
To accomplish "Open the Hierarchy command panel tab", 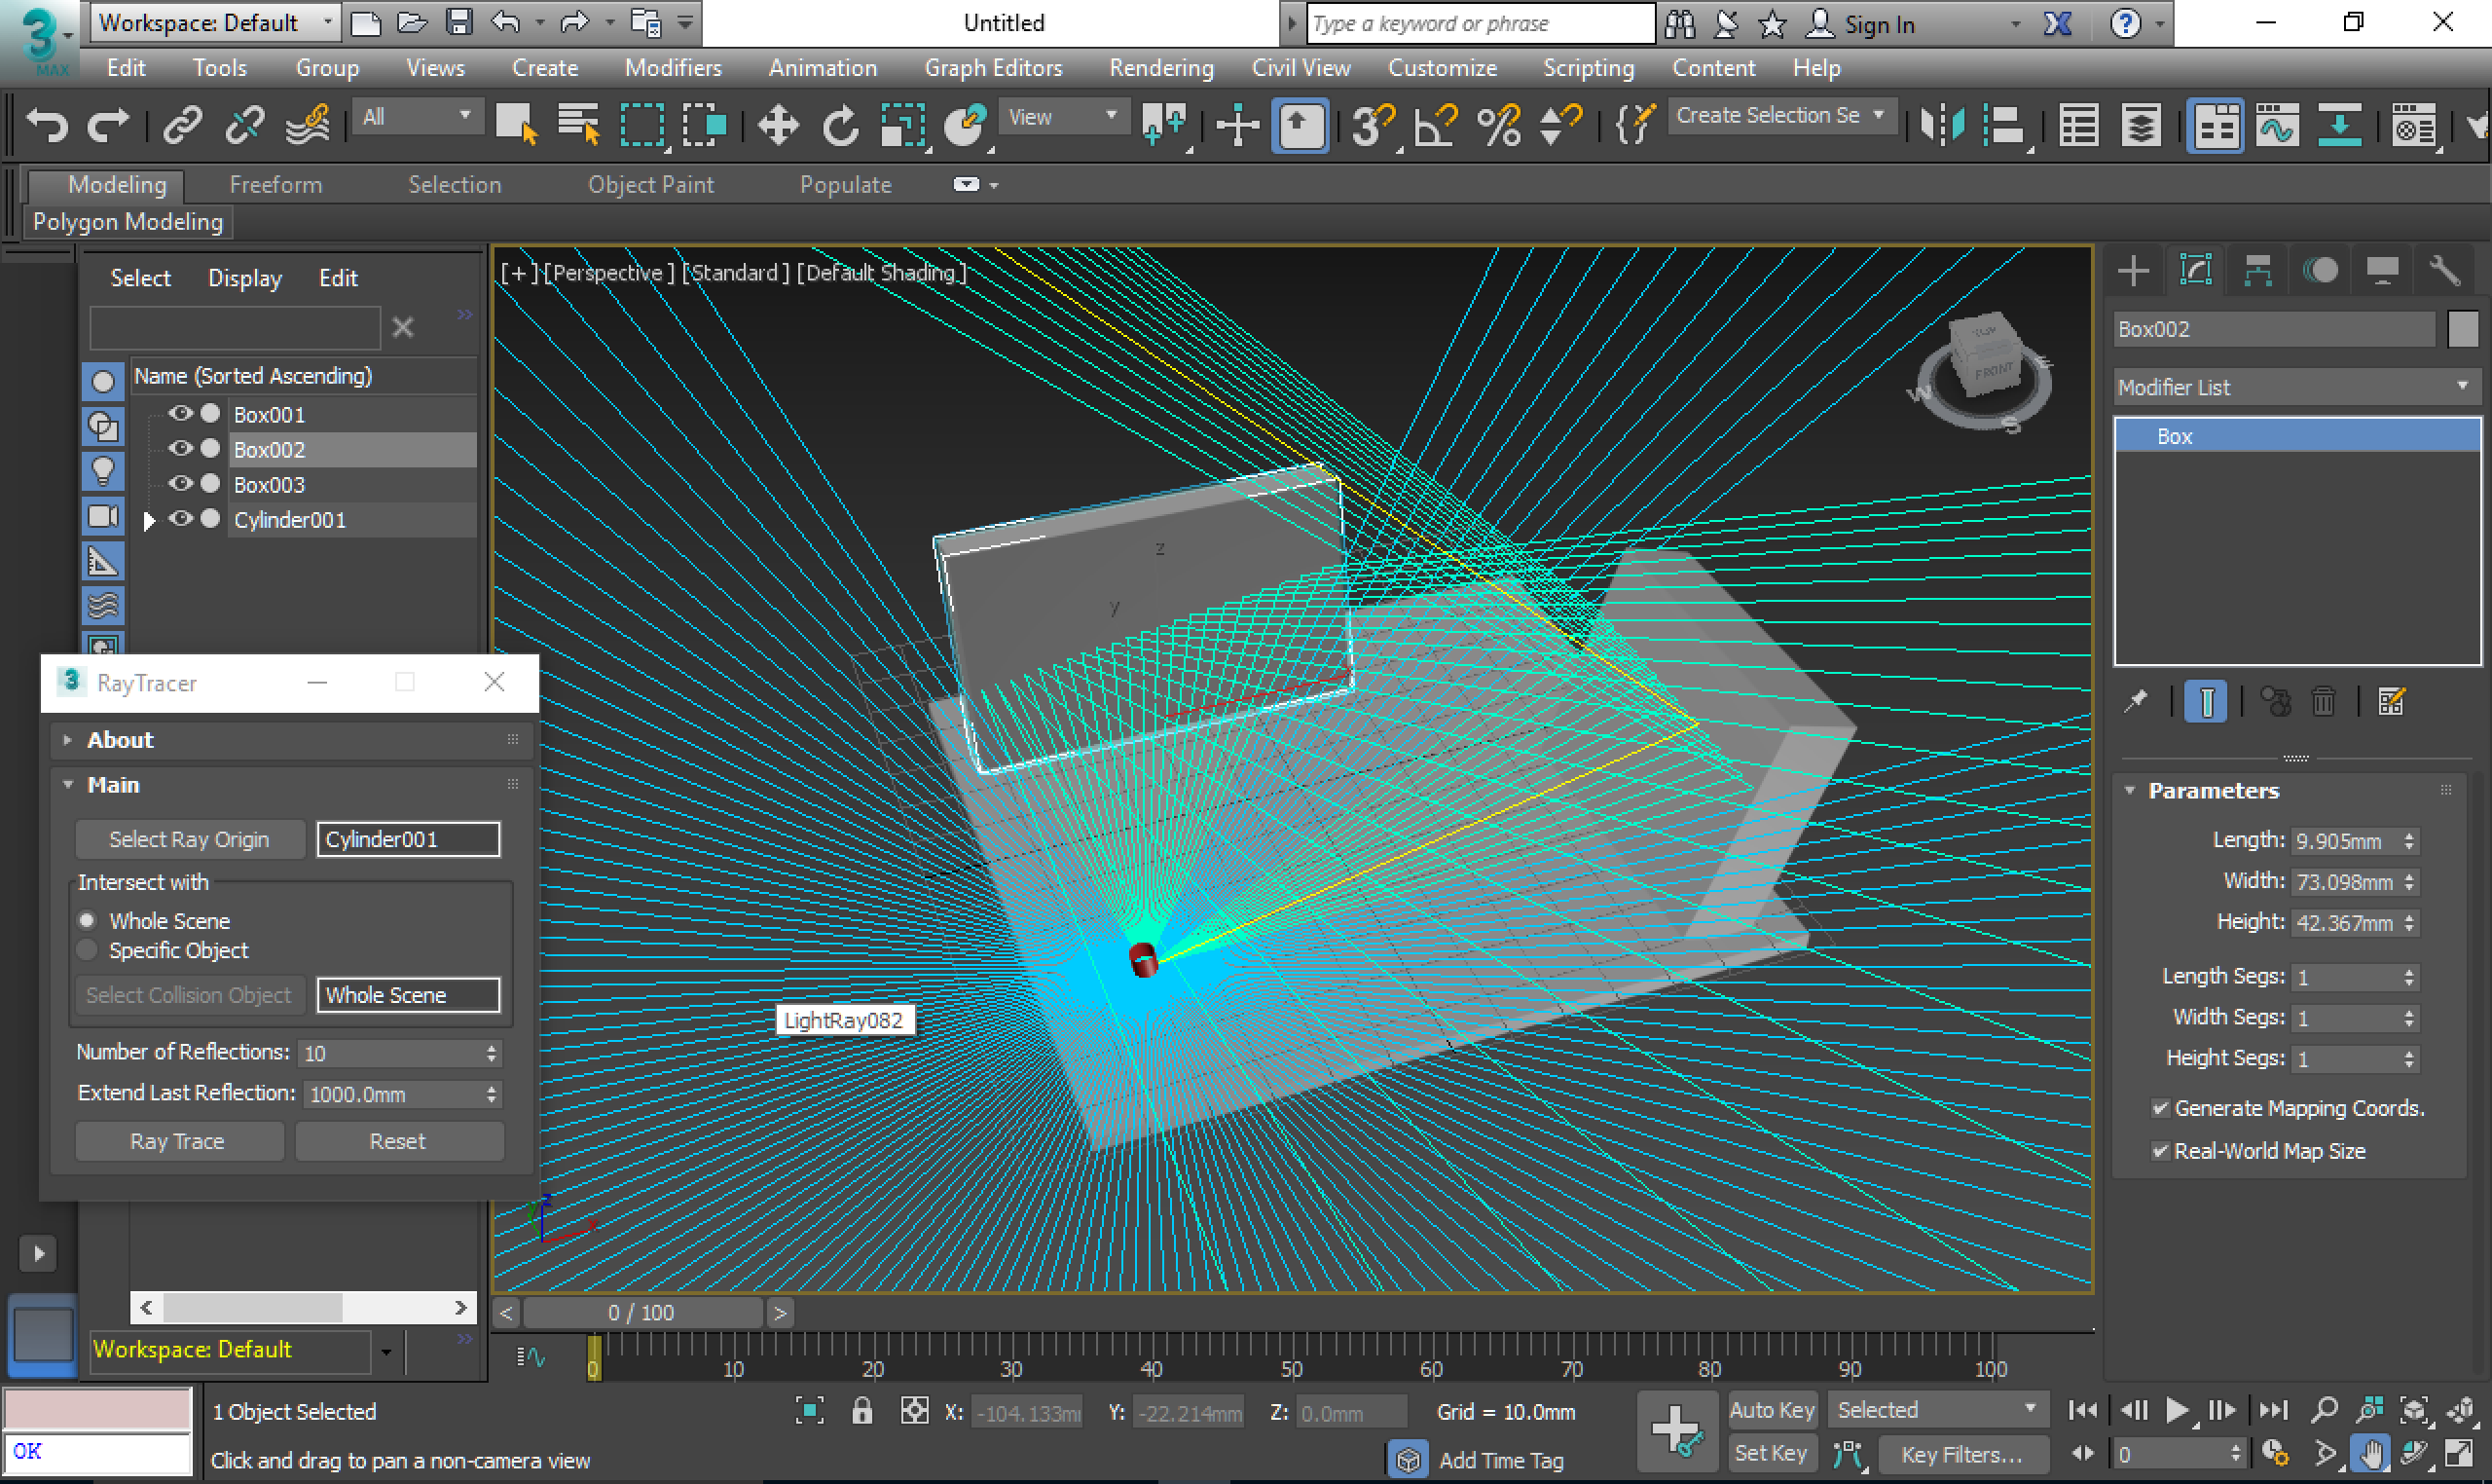I will click(2257, 270).
